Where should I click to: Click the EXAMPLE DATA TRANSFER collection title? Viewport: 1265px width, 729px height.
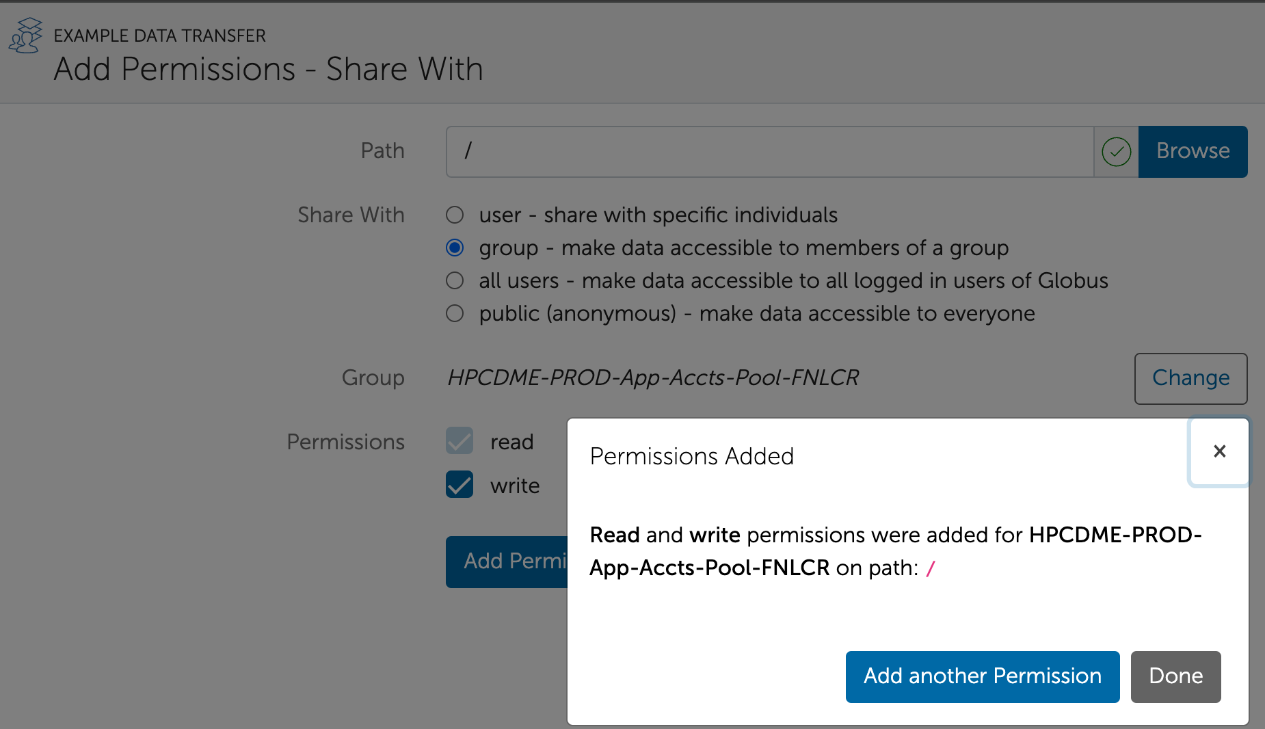click(x=159, y=36)
